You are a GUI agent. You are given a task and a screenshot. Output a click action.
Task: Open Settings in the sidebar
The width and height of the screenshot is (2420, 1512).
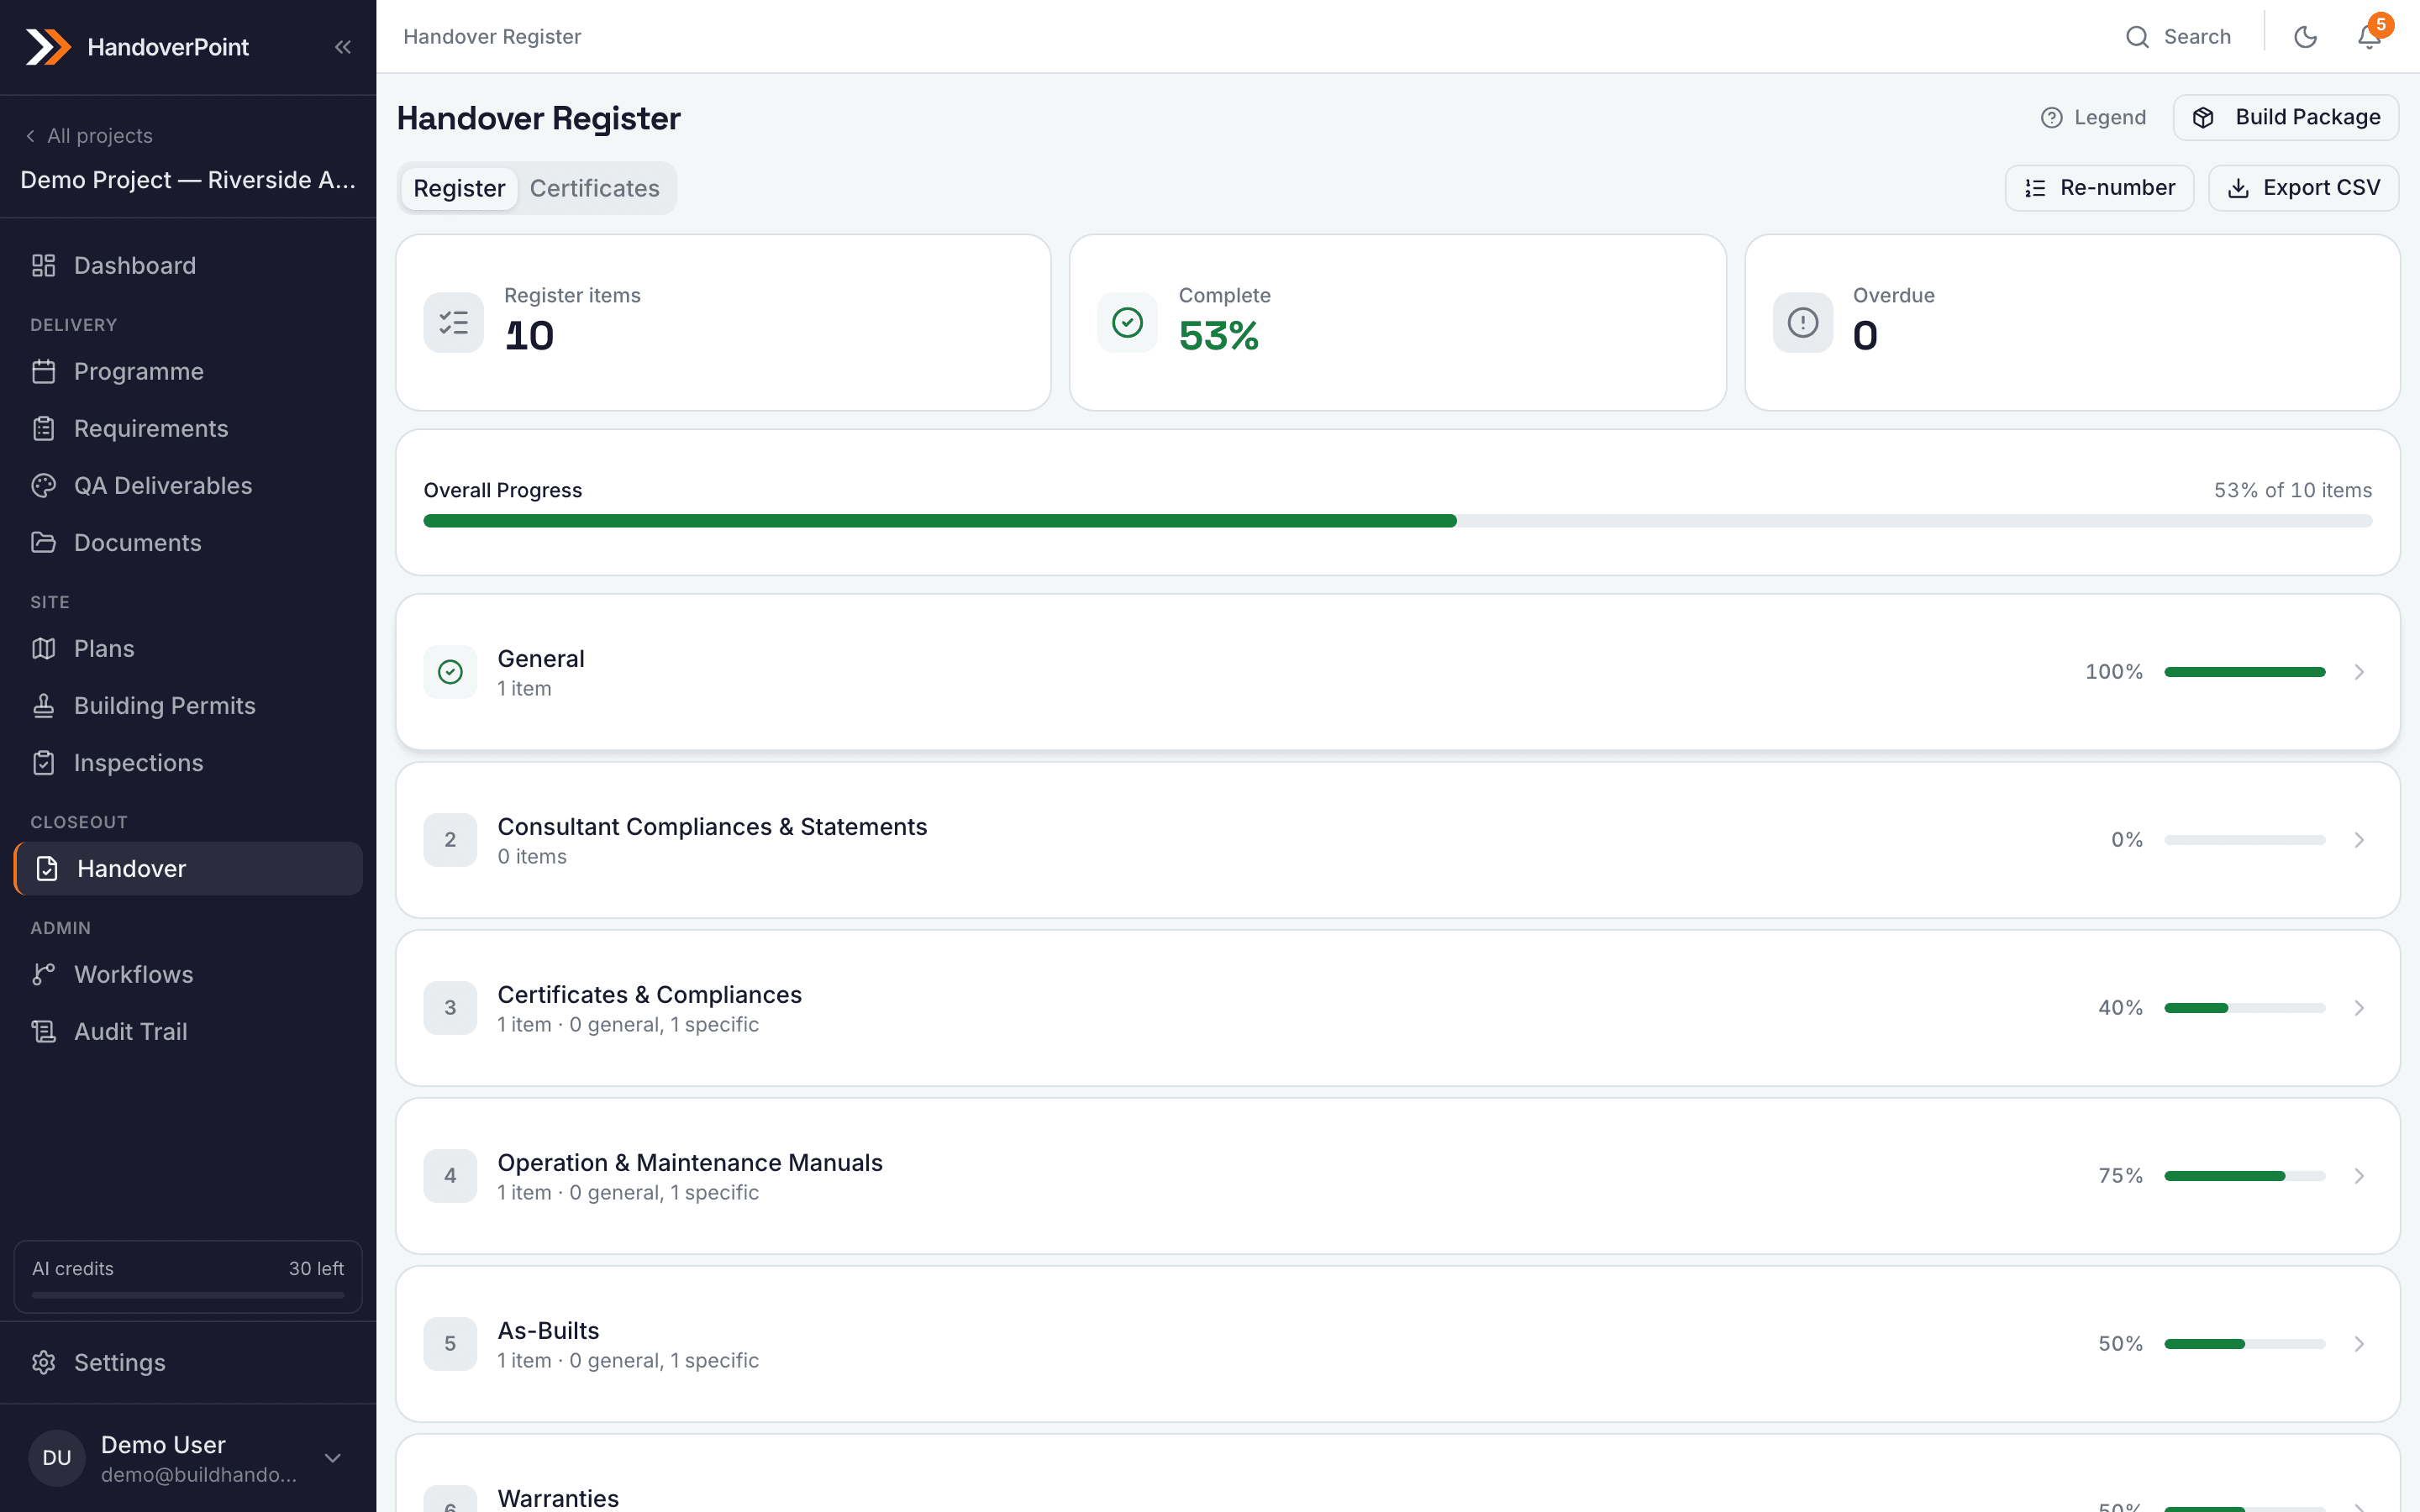(188, 1362)
